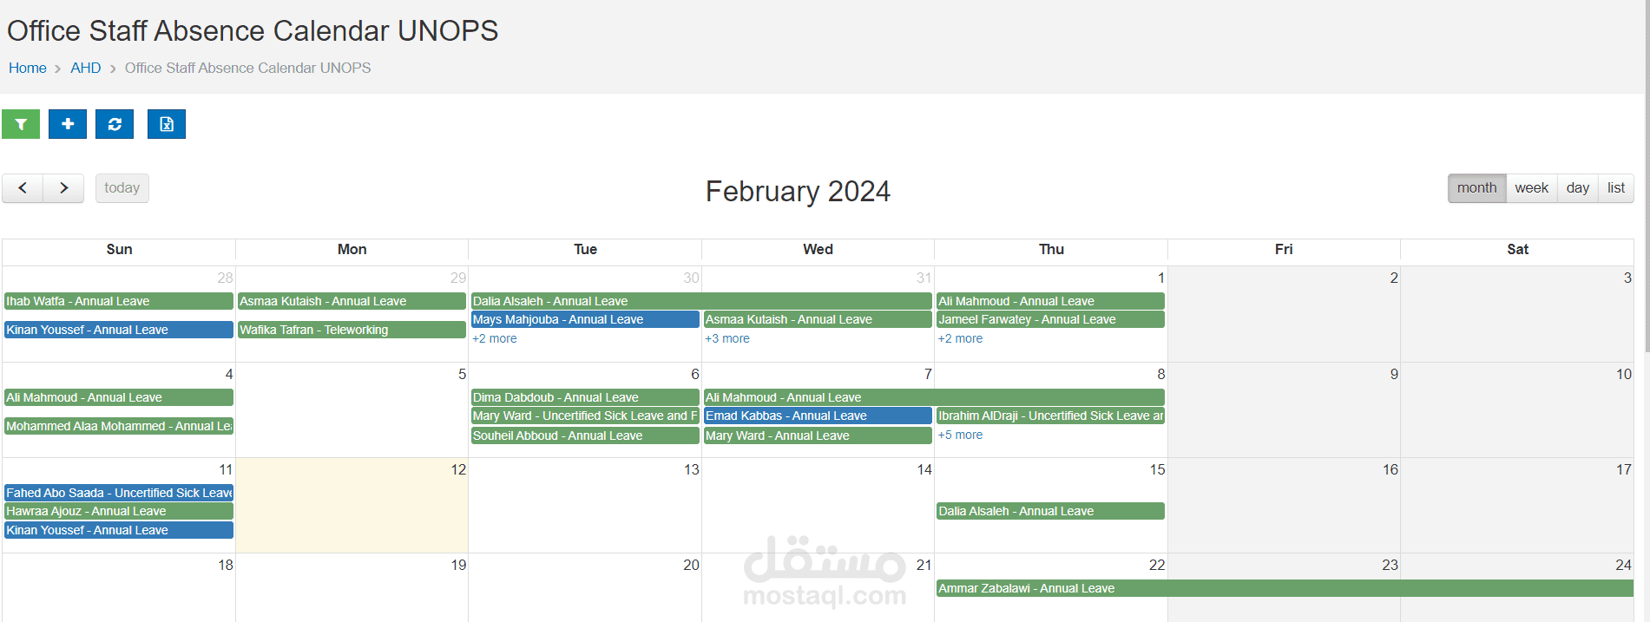Image resolution: width=1650 pixels, height=622 pixels.
Task: Click the refresh calendar icon
Action: 115,124
